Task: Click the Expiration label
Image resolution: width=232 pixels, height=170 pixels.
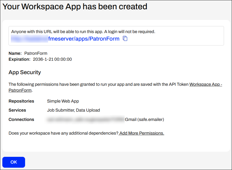Action: click(x=19, y=59)
